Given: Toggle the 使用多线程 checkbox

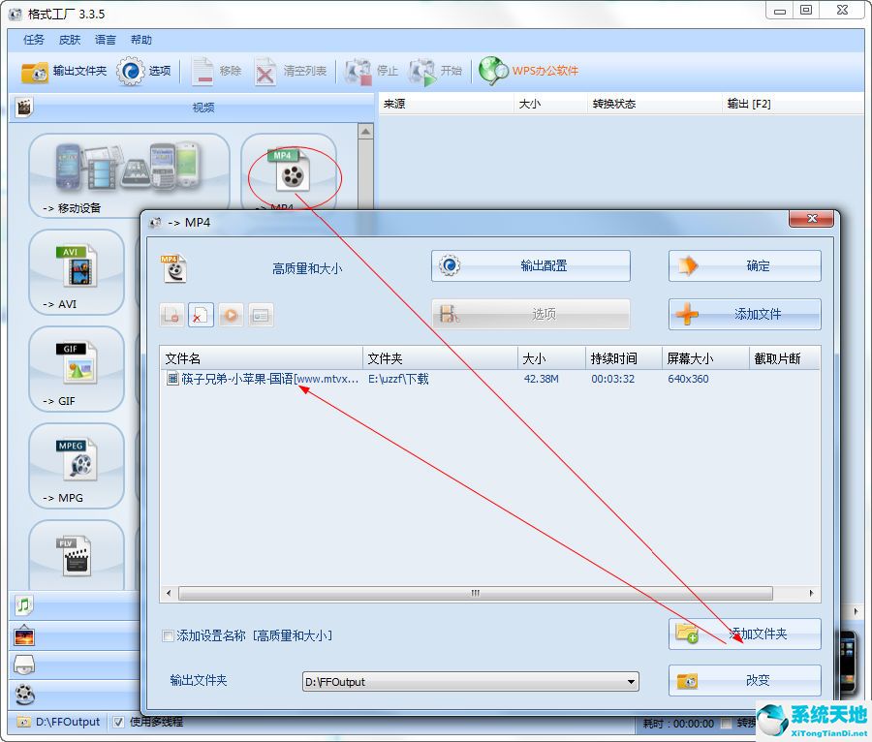Looking at the screenshot, I should (118, 722).
